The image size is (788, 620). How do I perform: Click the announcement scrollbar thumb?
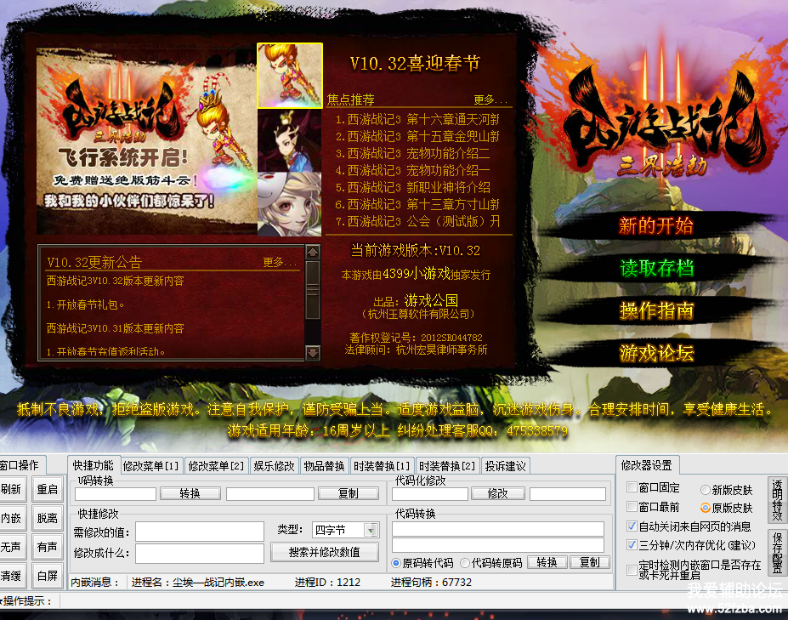[313, 290]
